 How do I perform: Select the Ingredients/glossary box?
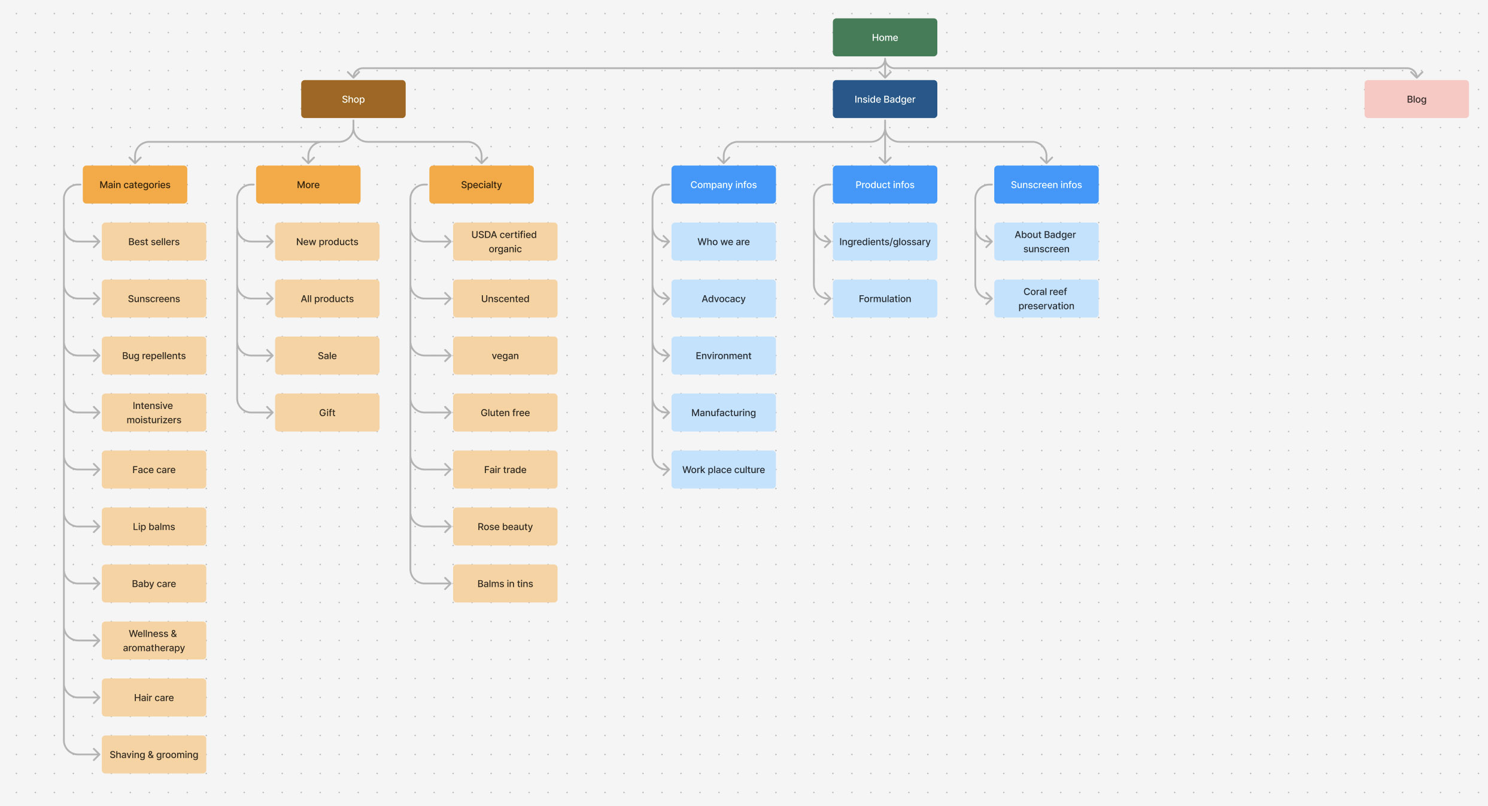click(884, 241)
